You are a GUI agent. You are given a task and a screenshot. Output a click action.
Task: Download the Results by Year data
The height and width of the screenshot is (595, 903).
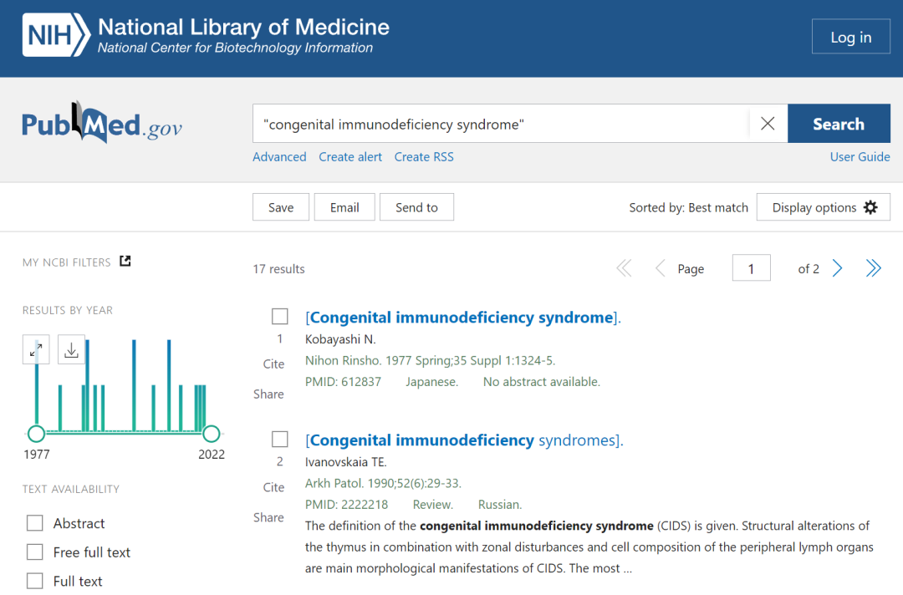click(71, 349)
